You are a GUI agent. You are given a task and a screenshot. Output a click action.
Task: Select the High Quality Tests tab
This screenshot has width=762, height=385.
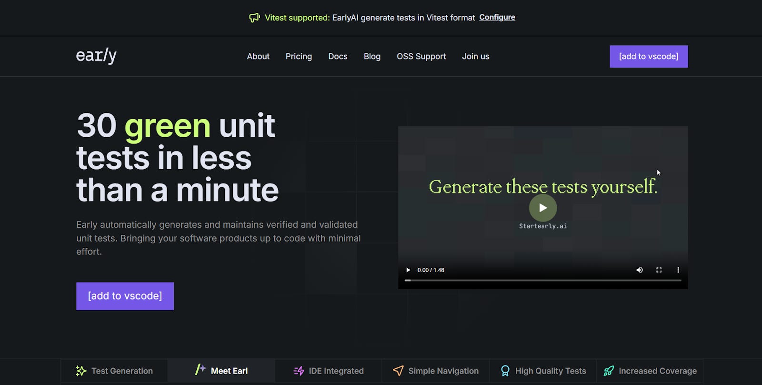click(543, 371)
